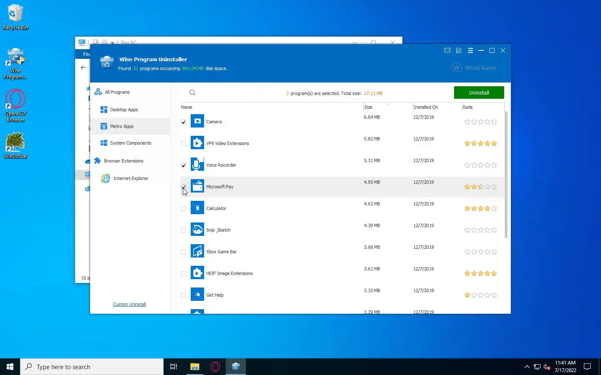This screenshot has height=375, width=601.
Task: Click the Snip & Sketch app icon
Action: [197, 230]
